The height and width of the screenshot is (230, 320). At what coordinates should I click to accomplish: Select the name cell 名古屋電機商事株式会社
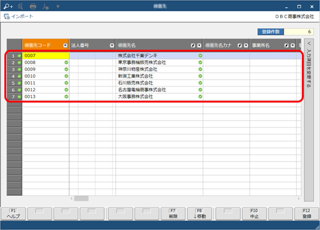(159, 90)
